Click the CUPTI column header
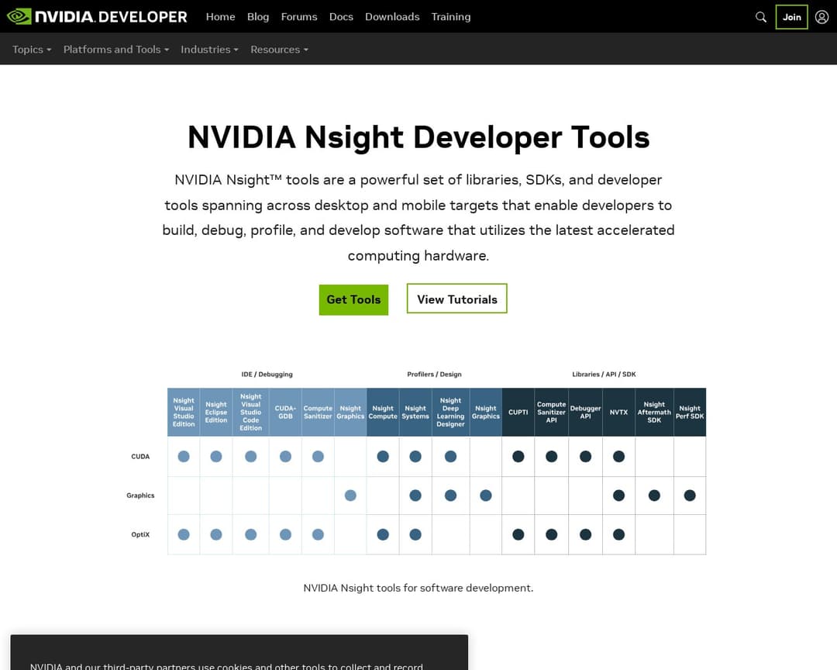 click(x=518, y=412)
